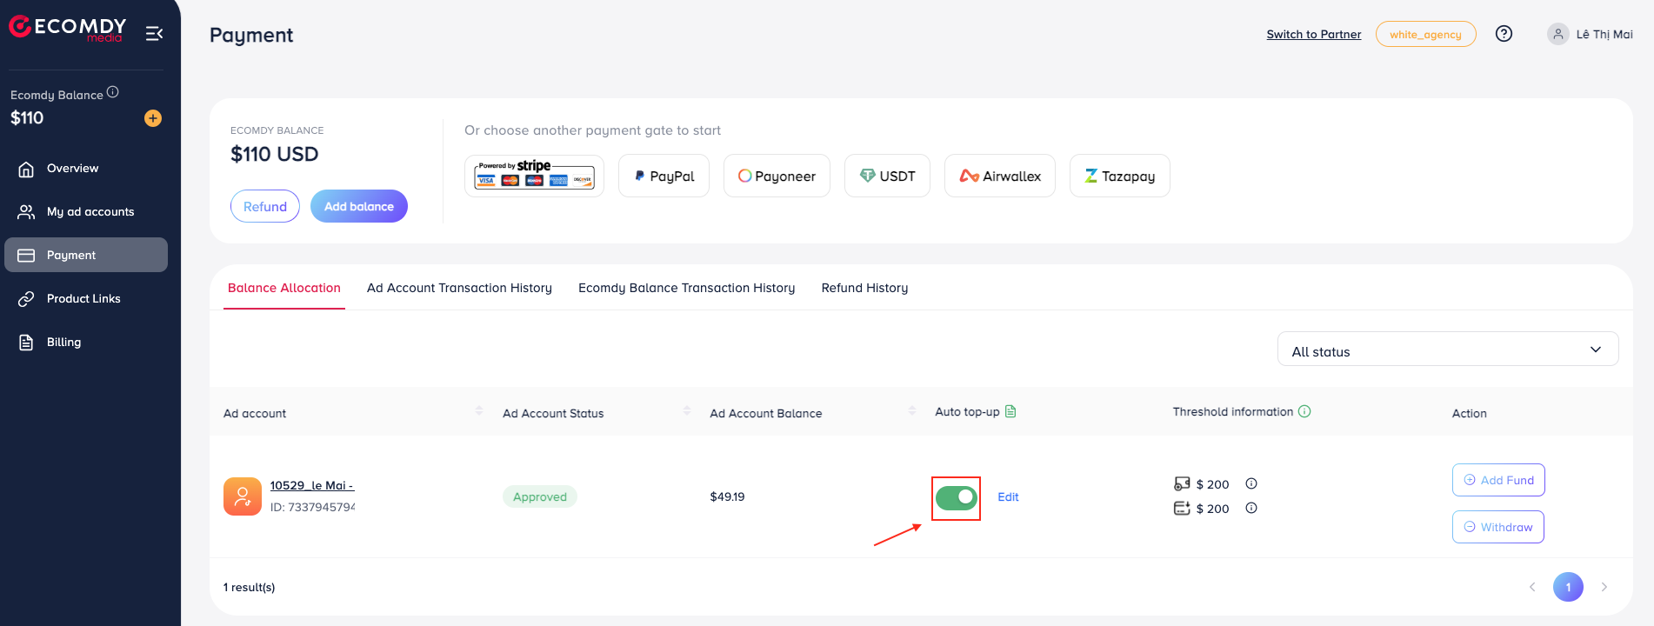The height and width of the screenshot is (626, 1654).
Task: Click the orange plus add-balance icon
Action: (x=153, y=118)
